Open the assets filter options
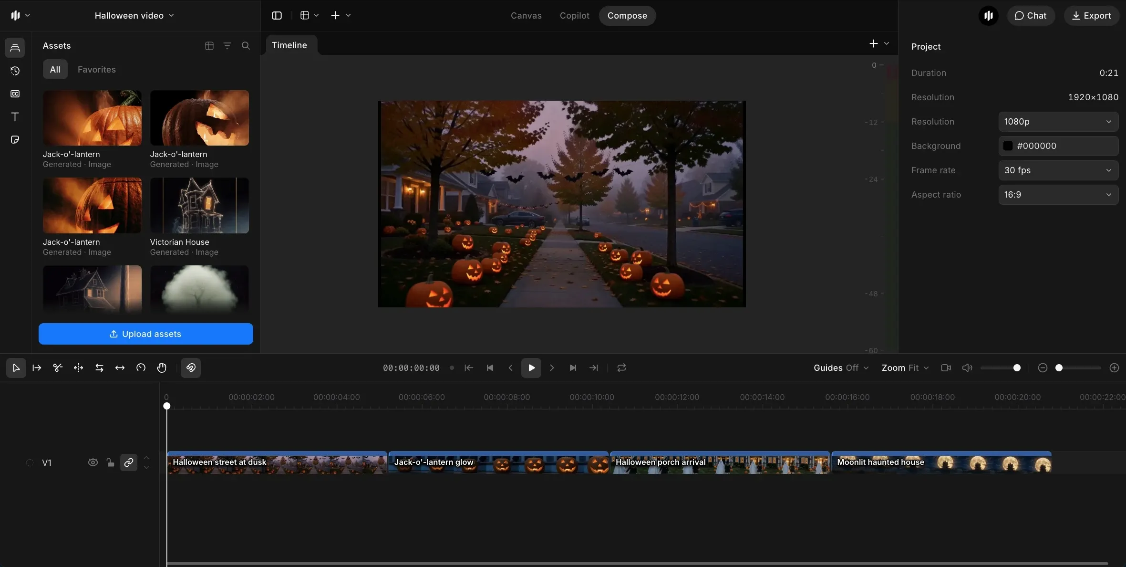 227,46
